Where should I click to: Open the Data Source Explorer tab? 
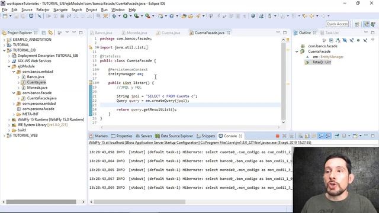(174, 136)
